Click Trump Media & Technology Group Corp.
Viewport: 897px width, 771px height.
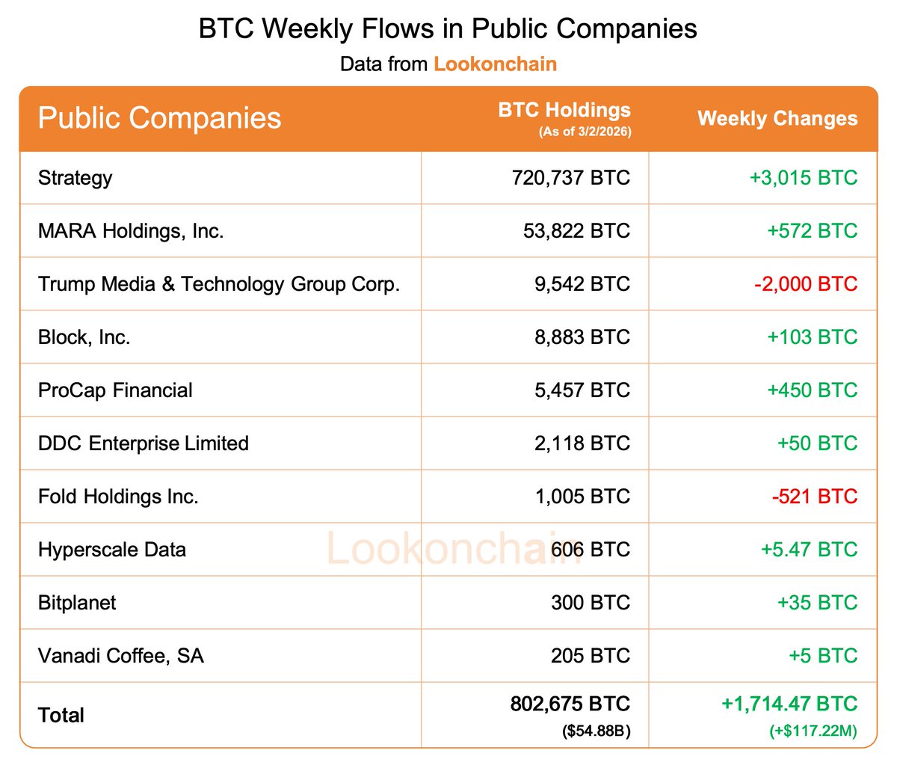(x=218, y=284)
